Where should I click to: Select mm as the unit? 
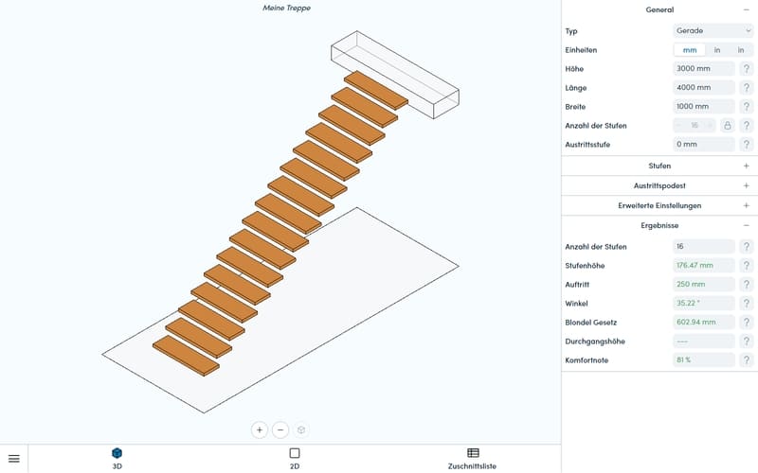(690, 50)
